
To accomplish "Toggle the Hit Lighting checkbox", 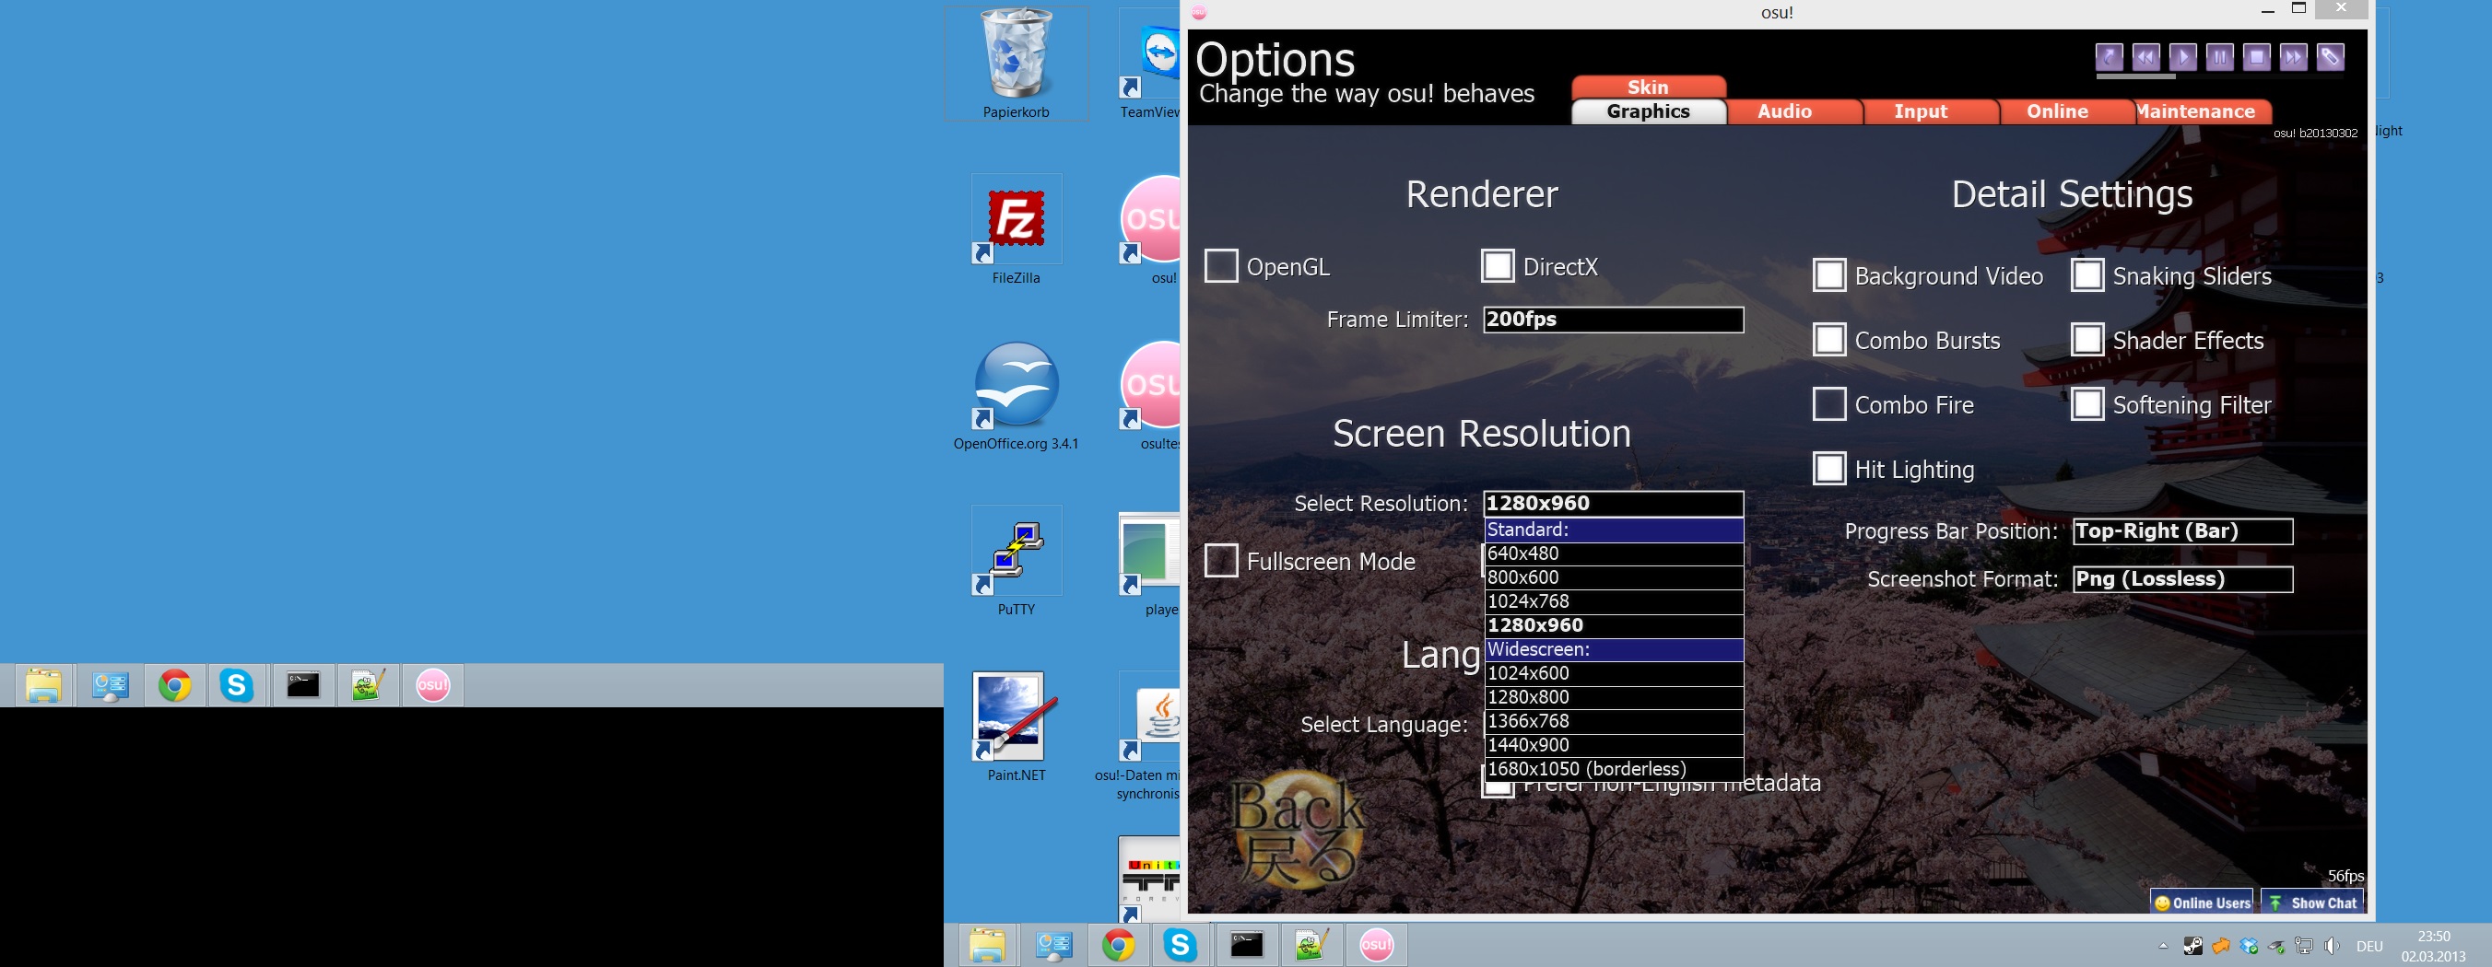I will [1829, 469].
